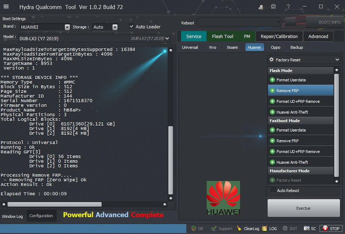Select Flash Mode Format Userdata
345x234 pixels.
click(301, 80)
